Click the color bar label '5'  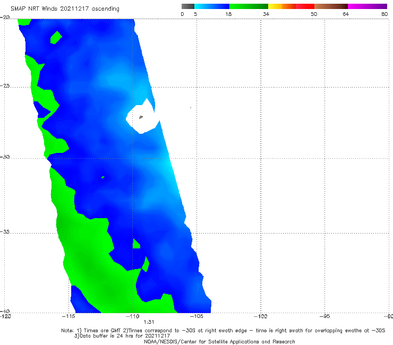[x=195, y=14]
